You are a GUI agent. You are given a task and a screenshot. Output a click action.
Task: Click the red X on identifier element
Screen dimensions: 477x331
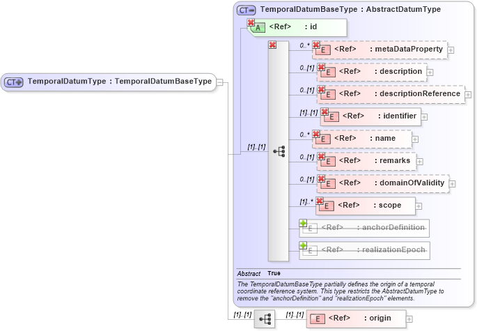[x=324, y=111]
